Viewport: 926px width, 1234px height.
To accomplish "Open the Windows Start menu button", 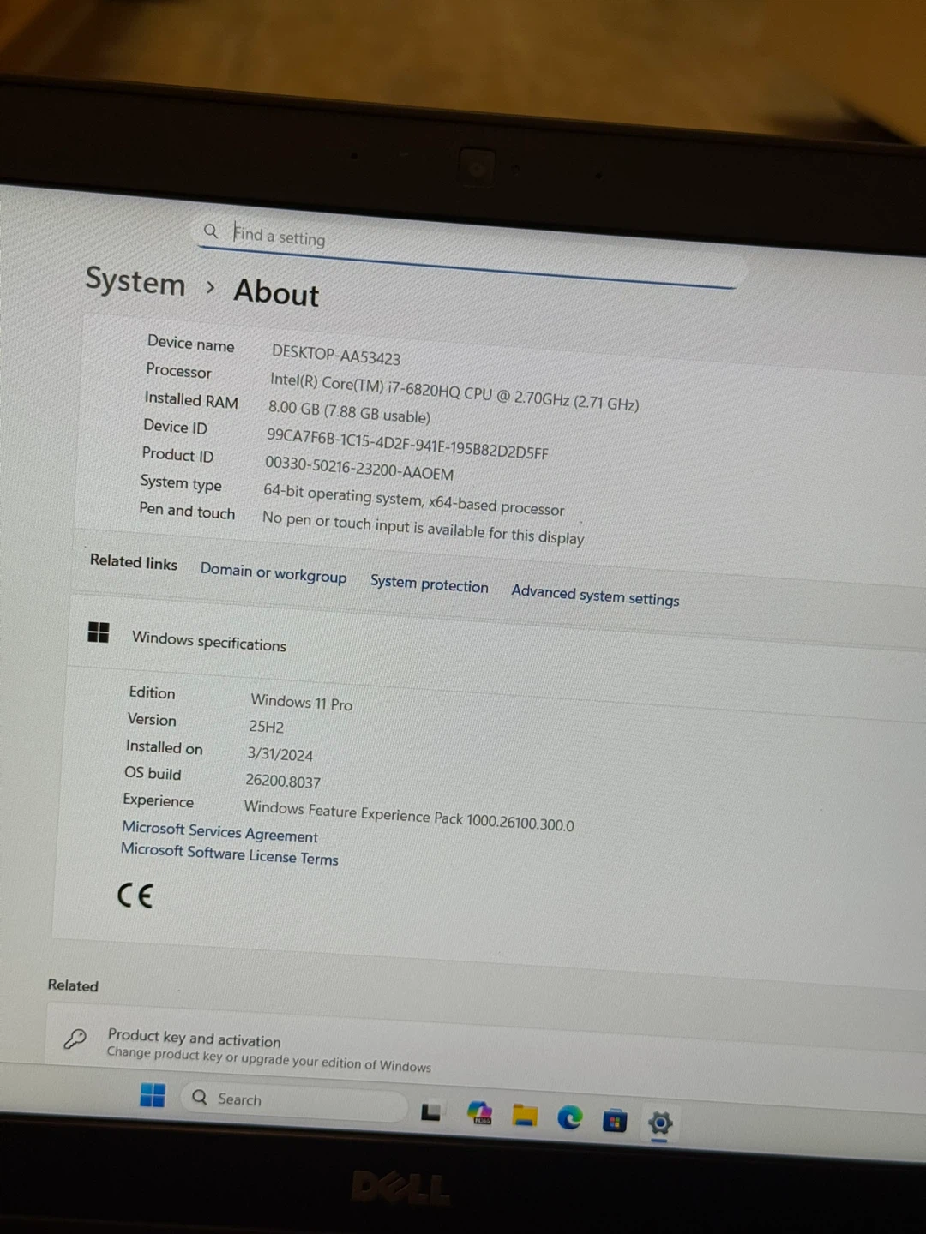I will click(153, 1094).
